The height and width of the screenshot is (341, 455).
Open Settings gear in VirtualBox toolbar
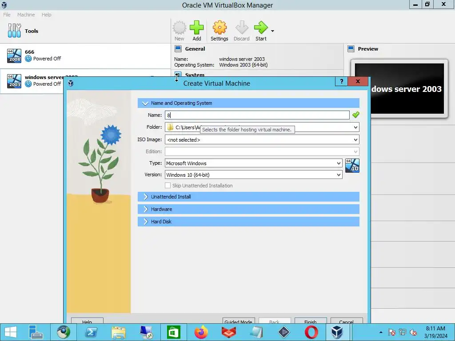[220, 31]
